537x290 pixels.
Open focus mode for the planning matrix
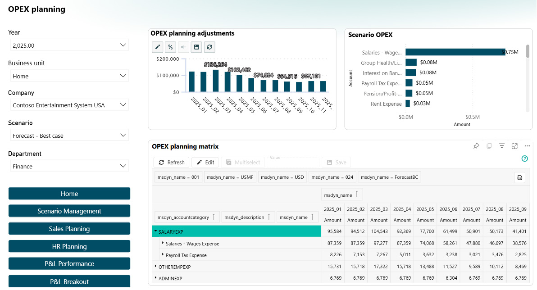(x=514, y=146)
